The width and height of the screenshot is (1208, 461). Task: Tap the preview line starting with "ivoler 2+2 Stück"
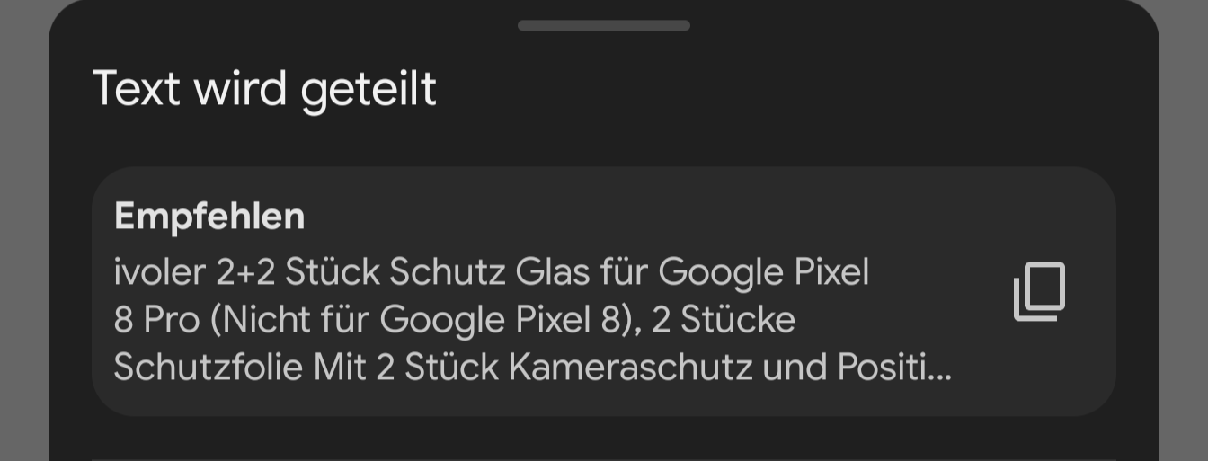point(491,271)
